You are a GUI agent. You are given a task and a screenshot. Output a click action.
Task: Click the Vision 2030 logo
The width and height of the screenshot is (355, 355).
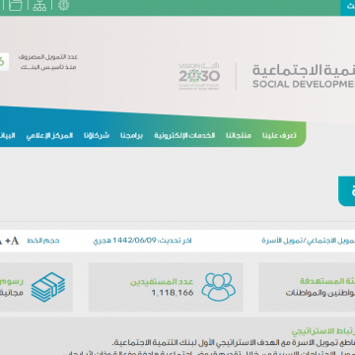pyautogui.click(x=199, y=76)
